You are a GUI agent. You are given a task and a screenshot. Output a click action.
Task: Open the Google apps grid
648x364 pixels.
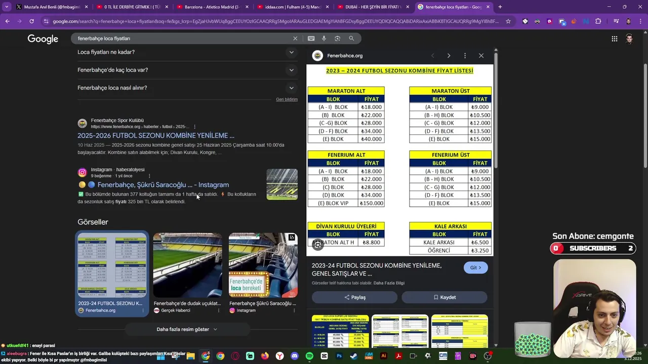tap(614, 39)
